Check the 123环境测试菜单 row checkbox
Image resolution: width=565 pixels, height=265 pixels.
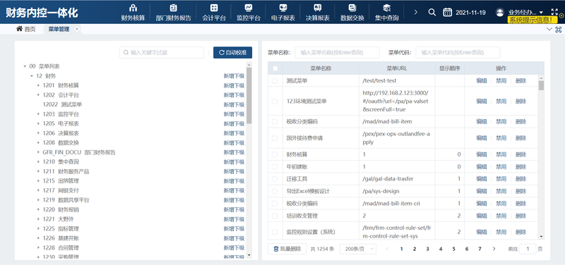275,101
